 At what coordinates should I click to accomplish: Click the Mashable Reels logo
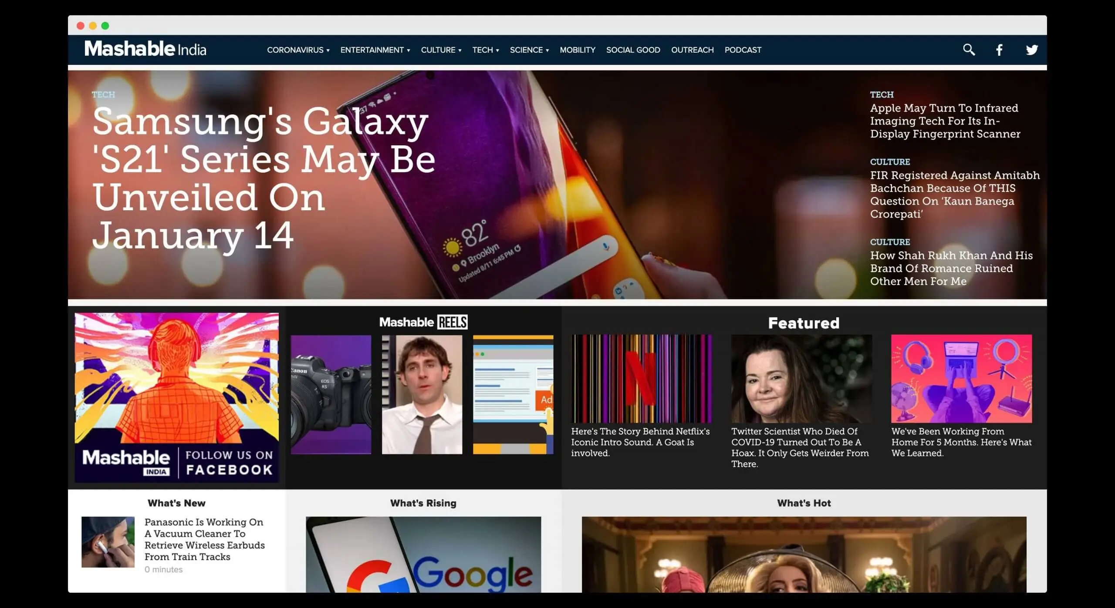coord(423,322)
